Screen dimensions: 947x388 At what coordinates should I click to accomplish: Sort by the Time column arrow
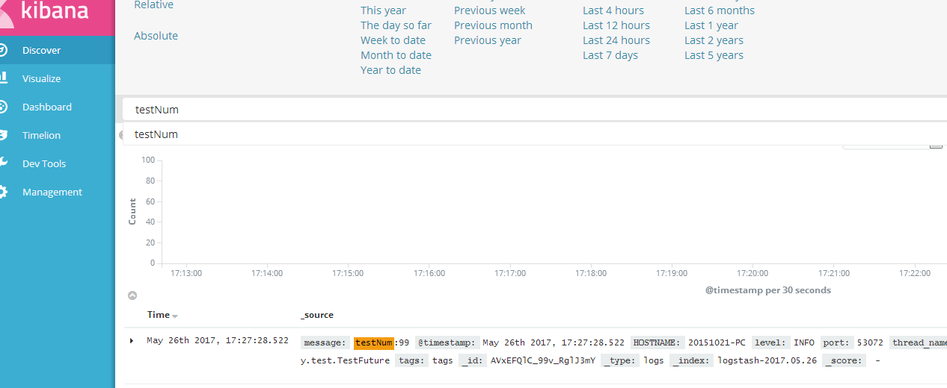[175, 316]
